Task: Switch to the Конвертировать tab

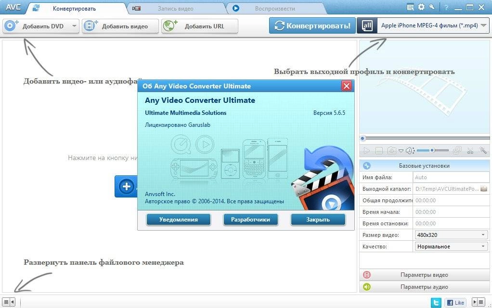Action: [x=74, y=9]
